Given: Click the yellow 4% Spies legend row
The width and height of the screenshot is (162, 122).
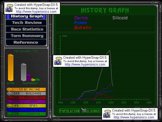Looking at the screenshot, I should click(26, 106).
